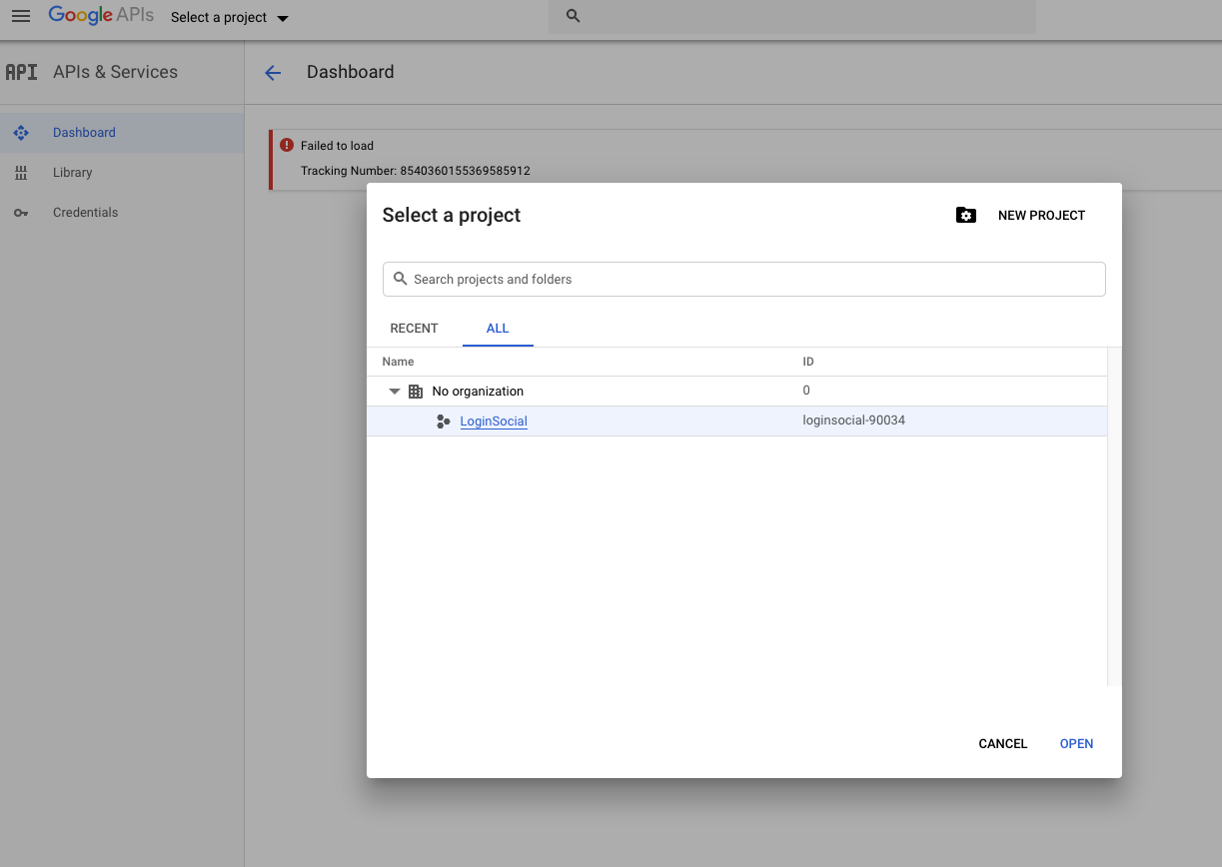Click the new project folder icon
1222x867 pixels.
tap(965, 216)
